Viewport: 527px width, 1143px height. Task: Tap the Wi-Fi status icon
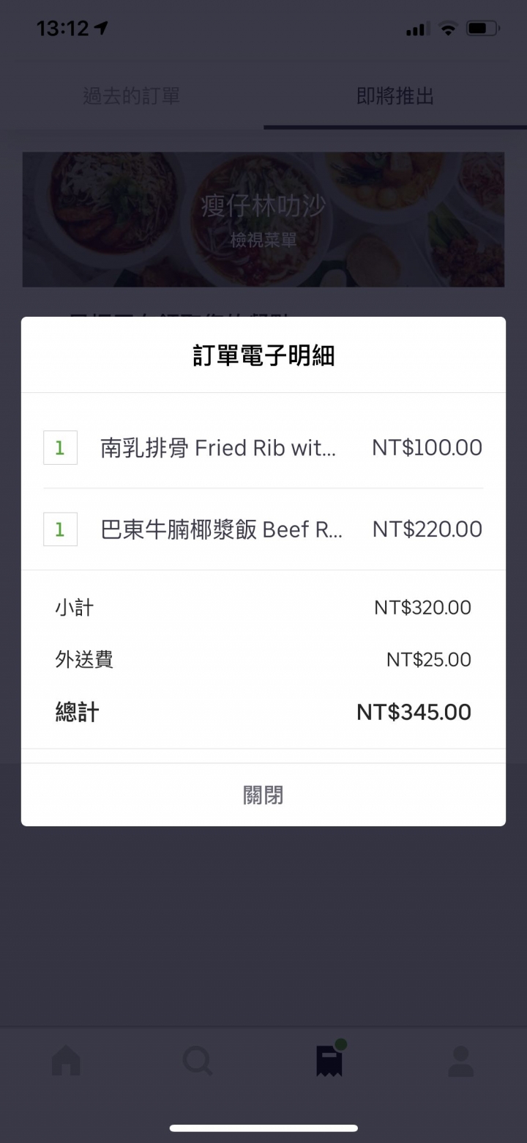[x=447, y=29]
